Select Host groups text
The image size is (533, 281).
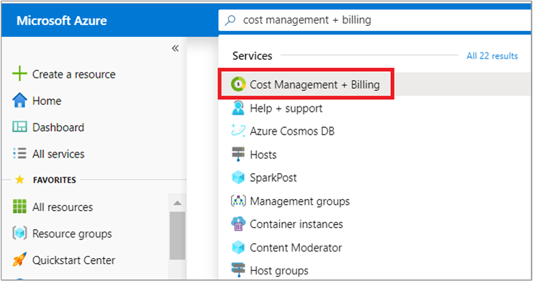click(x=279, y=271)
